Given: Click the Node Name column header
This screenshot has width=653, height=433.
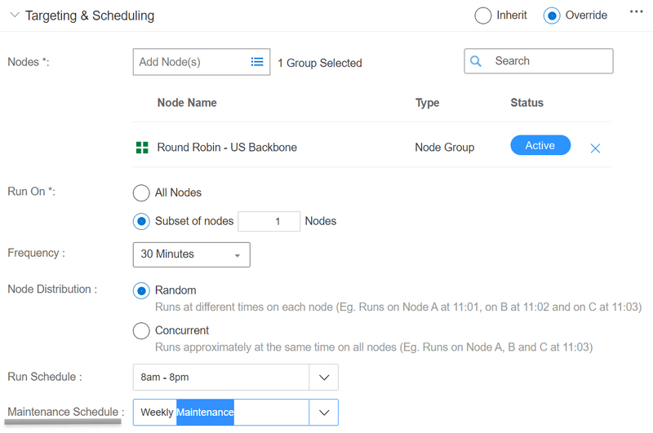Looking at the screenshot, I should point(187,103).
